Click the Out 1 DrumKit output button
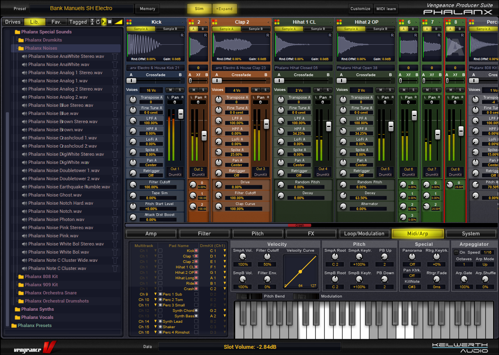This screenshot has height=355, width=499. coord(175,172)
